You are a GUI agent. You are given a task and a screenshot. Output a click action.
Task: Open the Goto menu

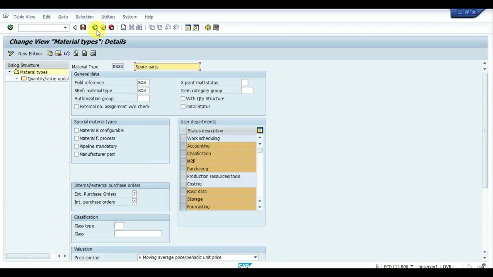click(63, 17)
